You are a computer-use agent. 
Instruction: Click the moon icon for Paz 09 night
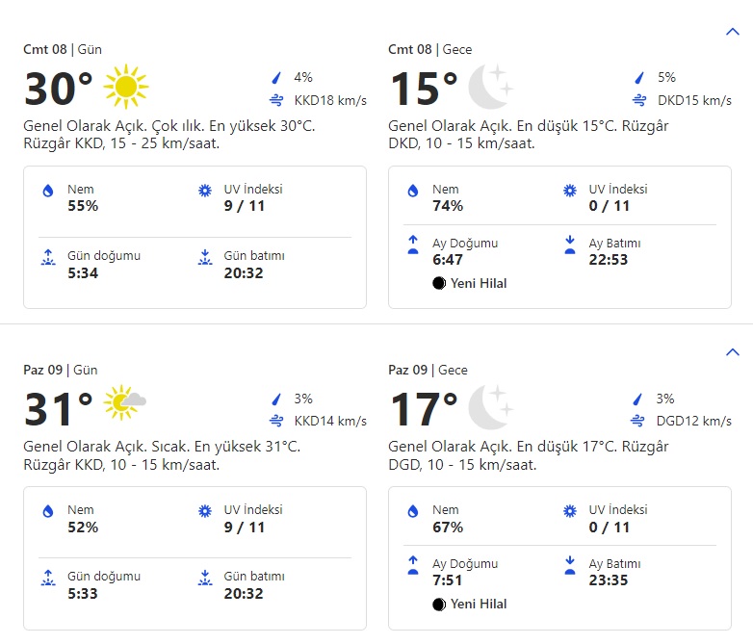point(490,407)
